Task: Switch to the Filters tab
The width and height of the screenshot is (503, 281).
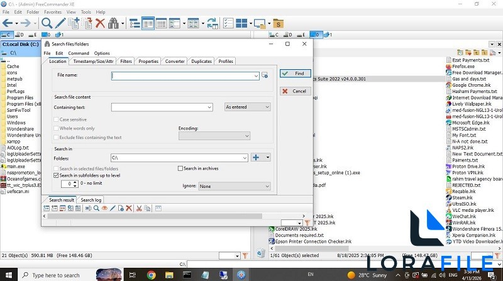Action: pos(126,61)
